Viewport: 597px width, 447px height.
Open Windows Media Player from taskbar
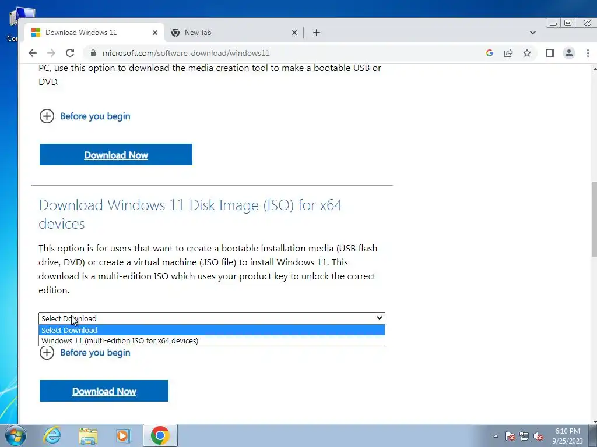123,435
